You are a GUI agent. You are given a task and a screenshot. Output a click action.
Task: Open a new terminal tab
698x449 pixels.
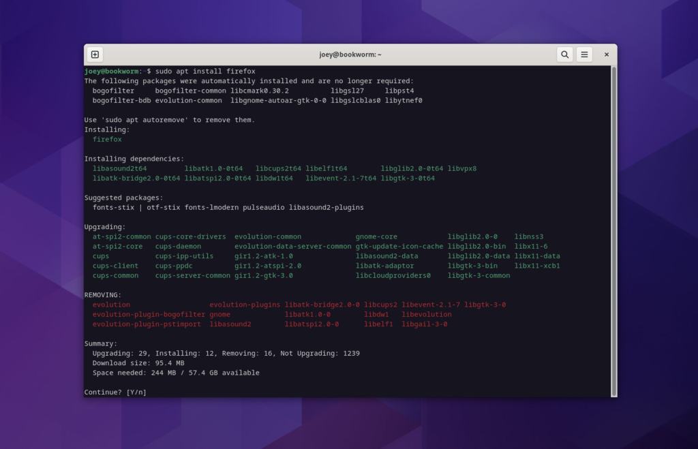pyautogui.click(x=95, y=55)
